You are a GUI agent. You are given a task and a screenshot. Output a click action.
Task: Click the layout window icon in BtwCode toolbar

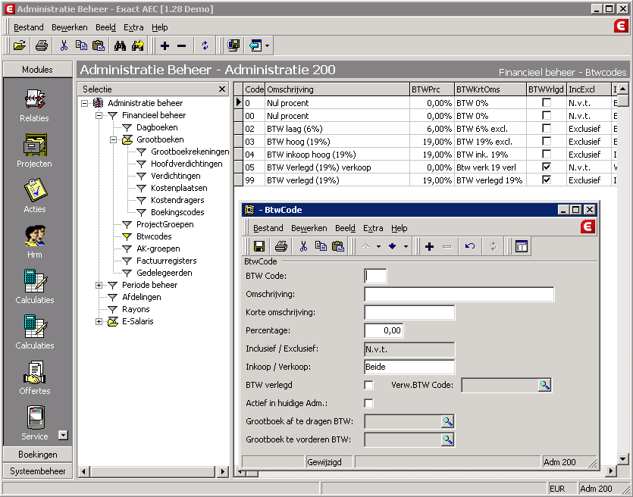tap(521, 246)
